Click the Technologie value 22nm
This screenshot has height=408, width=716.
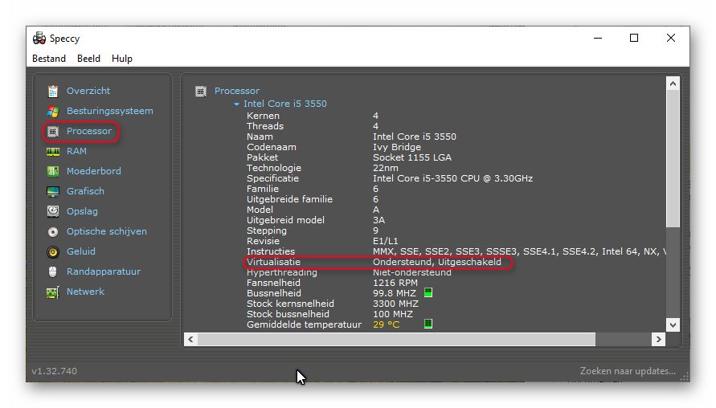click(x=386, y=168)
